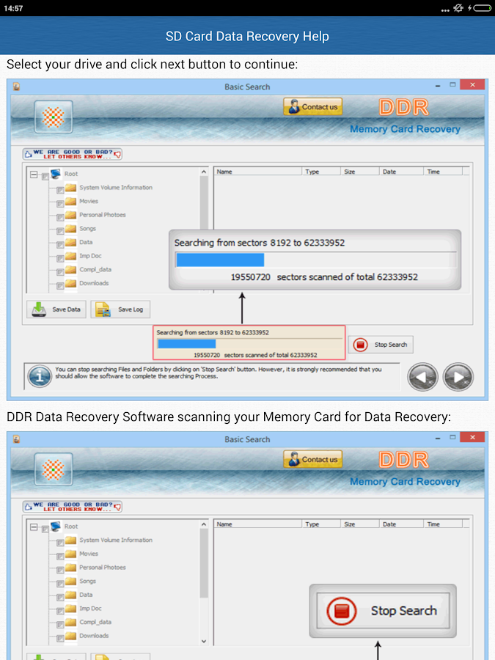Click Contact us in the upper screenshot
495x660 pixels.
312,107
